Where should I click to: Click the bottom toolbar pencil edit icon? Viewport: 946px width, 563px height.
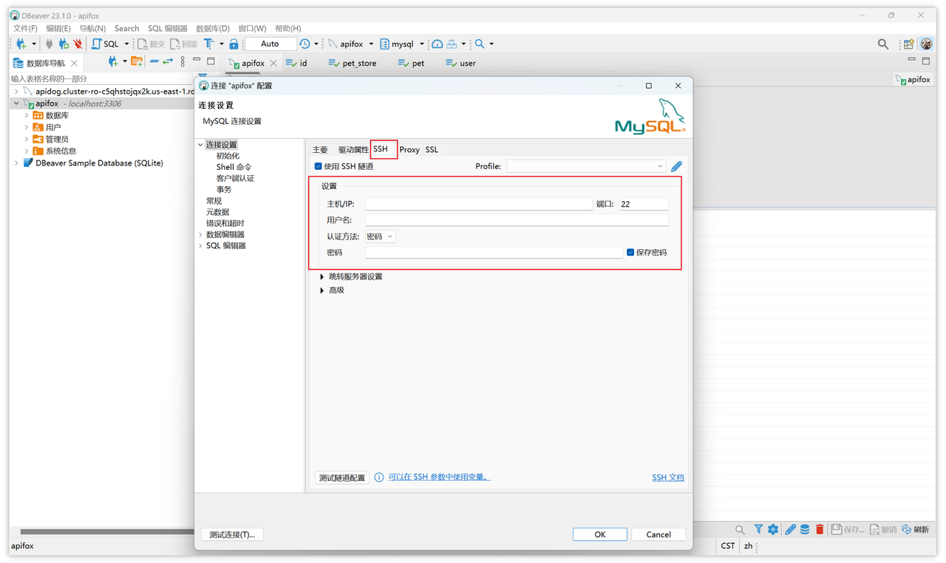(790, 530)
